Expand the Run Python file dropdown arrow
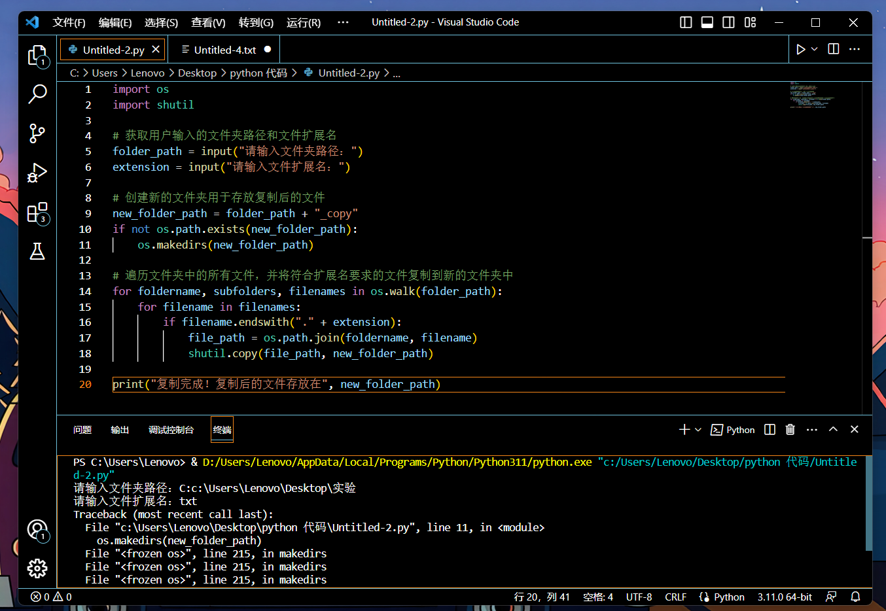886x611 pixels. pos(815,49)
